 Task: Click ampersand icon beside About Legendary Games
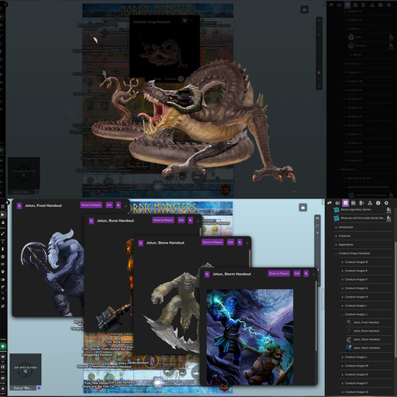pyautogui.click(x=388, y=210)
